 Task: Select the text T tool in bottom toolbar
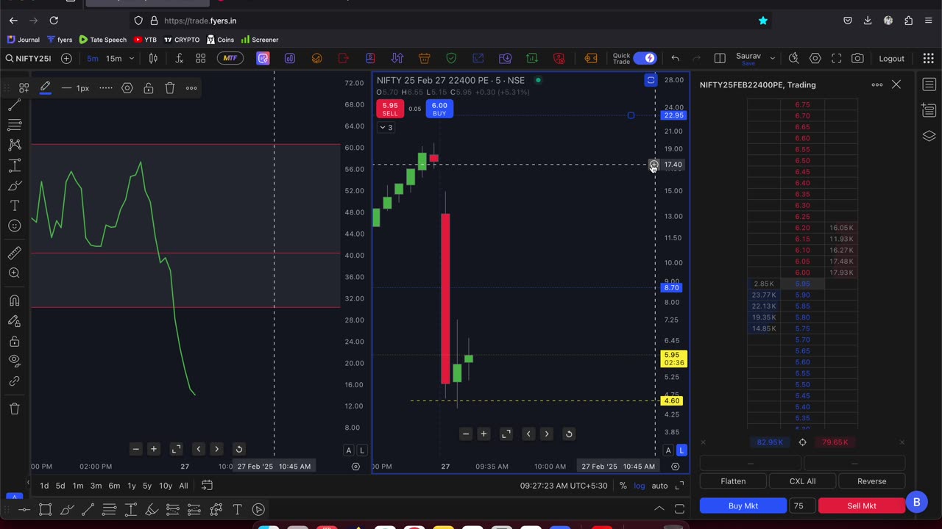(238, 509)
